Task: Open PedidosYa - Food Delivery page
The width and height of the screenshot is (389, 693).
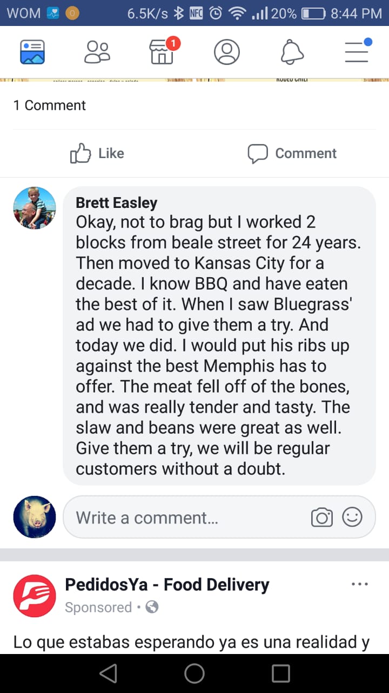Action: click(167, 585)
